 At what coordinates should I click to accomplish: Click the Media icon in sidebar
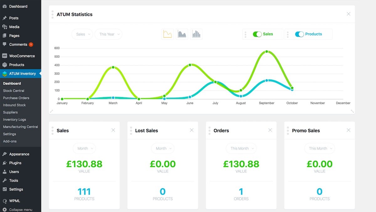coord(4,27)
